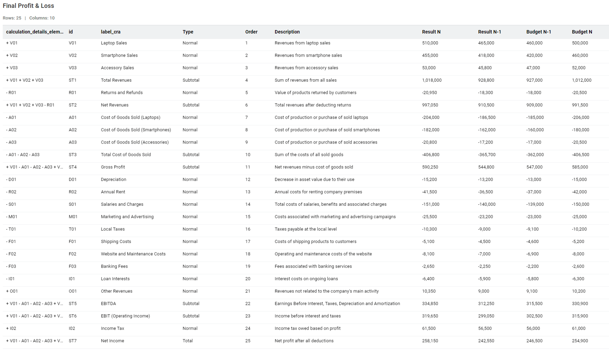This screenshot has width=609, height=352.
Task: Select the Depreciation label cell
Action: (113, 179)
